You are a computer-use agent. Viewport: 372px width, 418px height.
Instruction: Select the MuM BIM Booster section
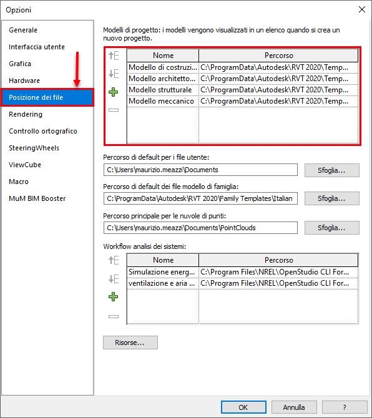tap(37, 198)
